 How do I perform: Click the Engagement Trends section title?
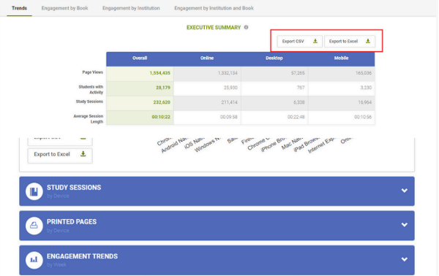pos(82,256)
